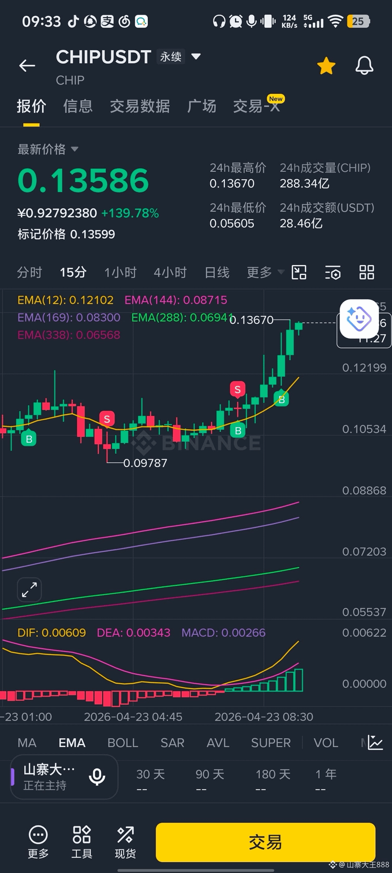This screenshot has width=392, height=873.
Task: Tap the DEA: 0.00343 value
Action: point(134,632)
